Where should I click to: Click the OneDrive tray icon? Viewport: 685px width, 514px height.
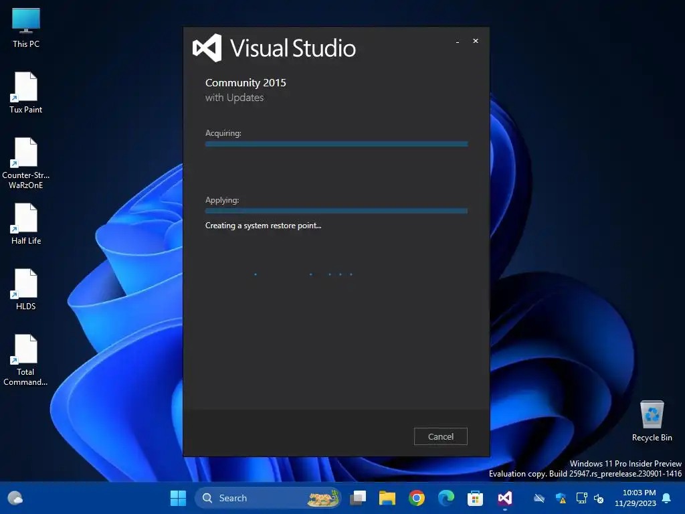click(539, 498)
